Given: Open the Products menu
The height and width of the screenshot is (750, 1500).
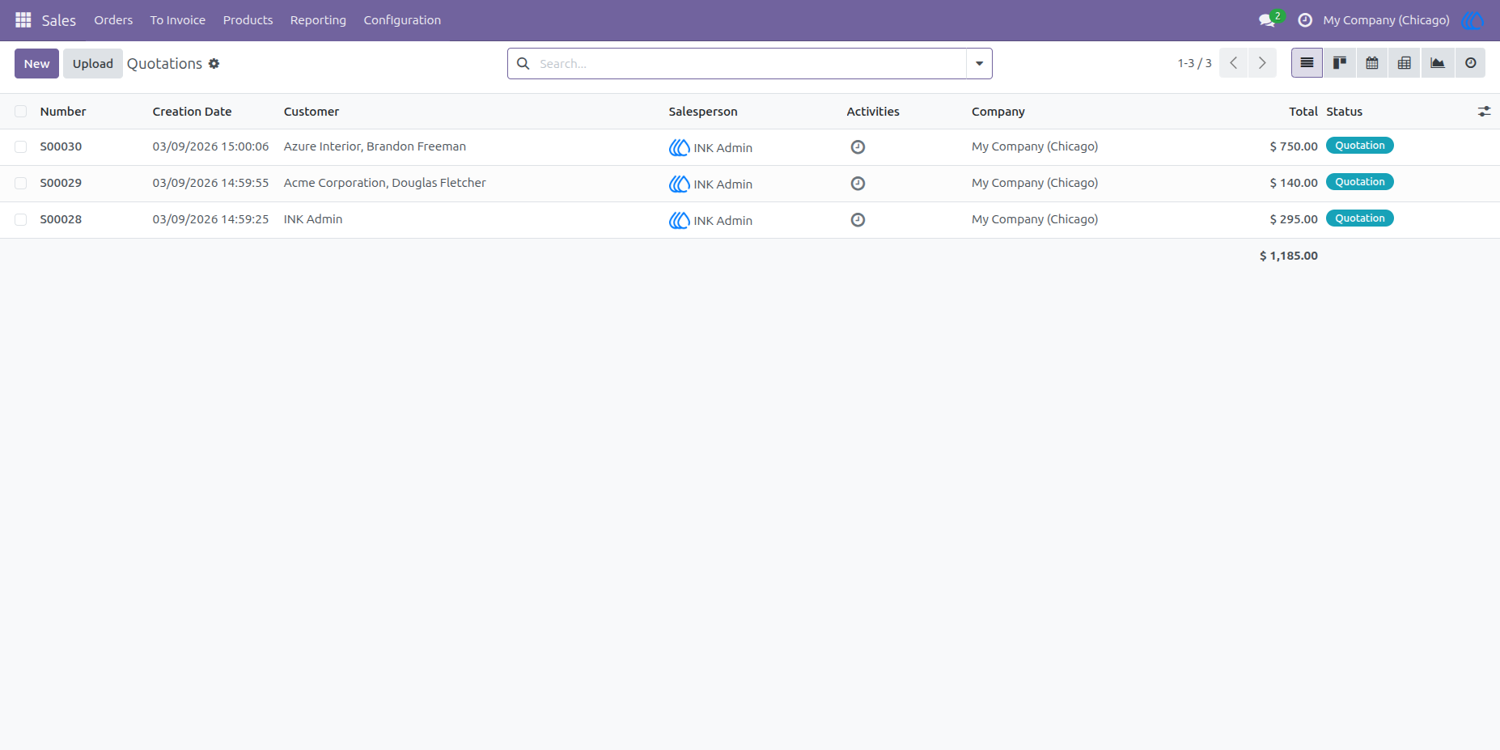Looking at the screenshot, I should 248,20.
